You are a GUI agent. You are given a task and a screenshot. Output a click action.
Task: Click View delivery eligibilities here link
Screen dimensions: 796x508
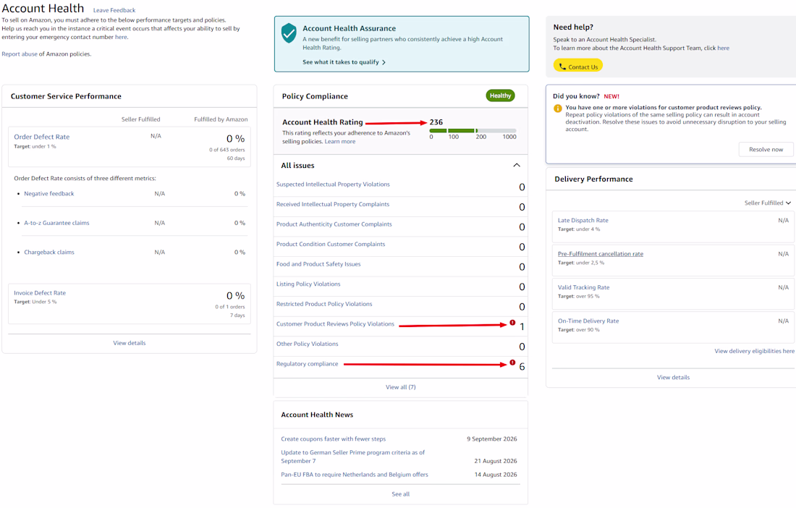coord(754,351)
